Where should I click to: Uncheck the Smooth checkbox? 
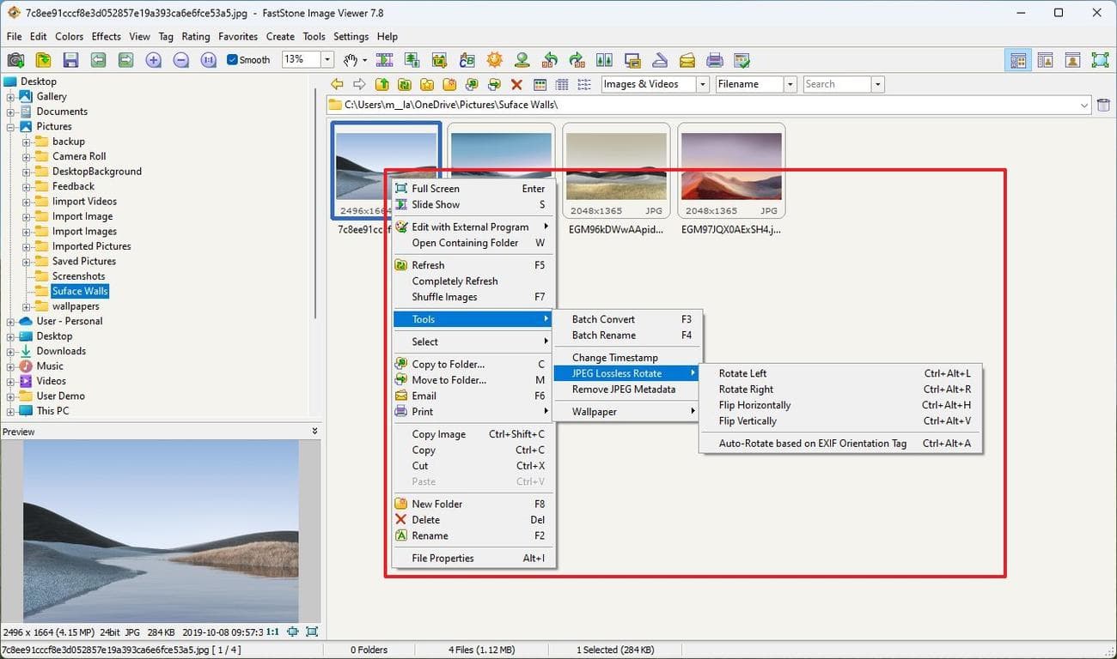pos(231,60)
